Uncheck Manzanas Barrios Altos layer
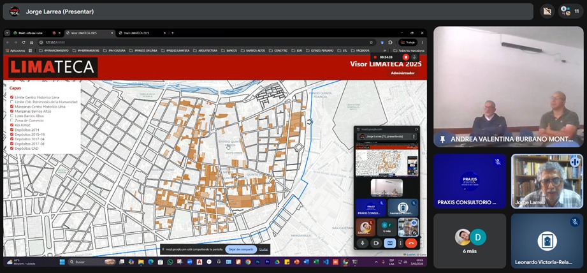This screenshot has width=587, height=273. click(12, 111)
